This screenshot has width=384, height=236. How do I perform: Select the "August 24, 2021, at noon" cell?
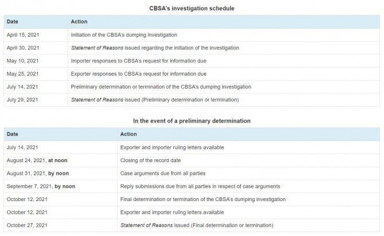(37, 160)
